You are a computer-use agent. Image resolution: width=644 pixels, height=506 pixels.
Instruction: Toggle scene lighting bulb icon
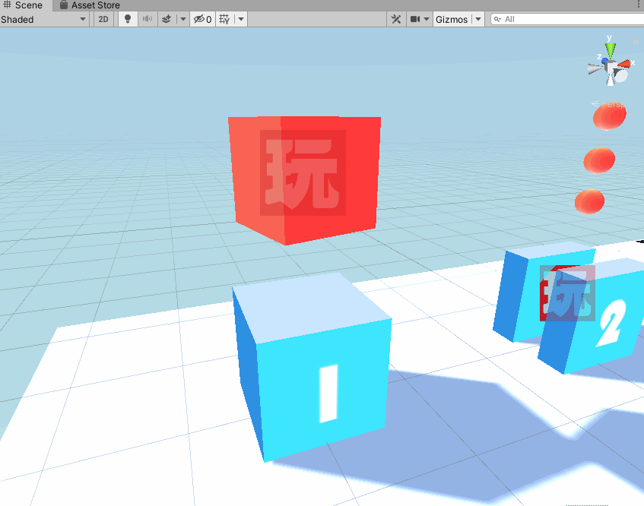127,19
